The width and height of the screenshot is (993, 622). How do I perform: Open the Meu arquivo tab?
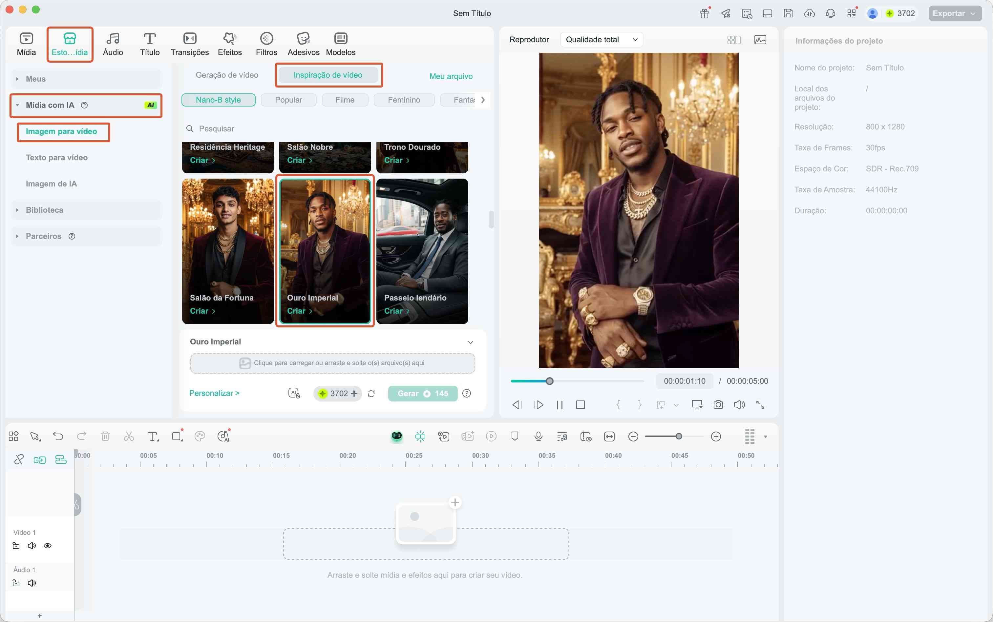click(450, 76)
